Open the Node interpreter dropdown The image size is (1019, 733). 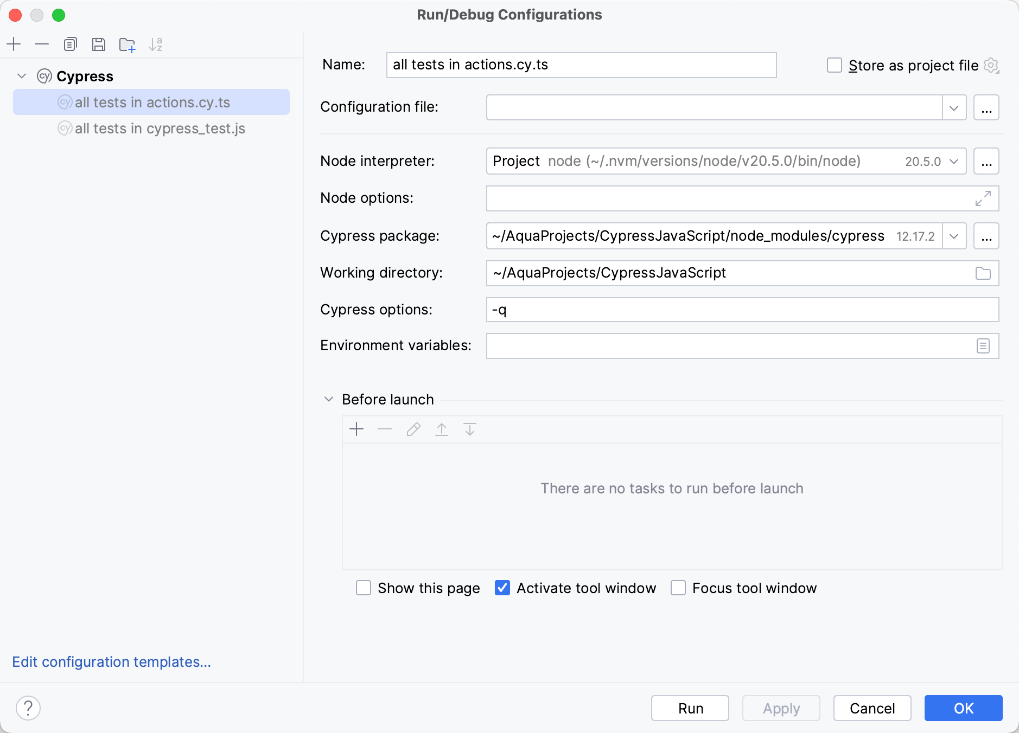click(x=954, y=162)
